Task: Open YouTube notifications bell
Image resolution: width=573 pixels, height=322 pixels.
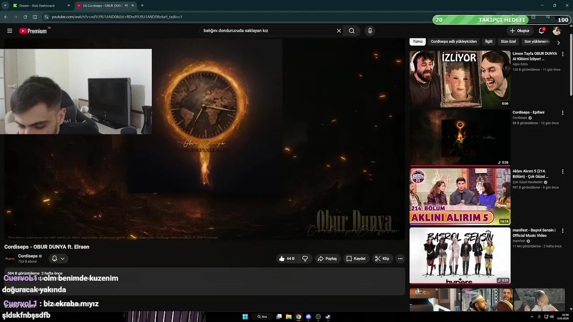Action: click(x=541, y=31)
